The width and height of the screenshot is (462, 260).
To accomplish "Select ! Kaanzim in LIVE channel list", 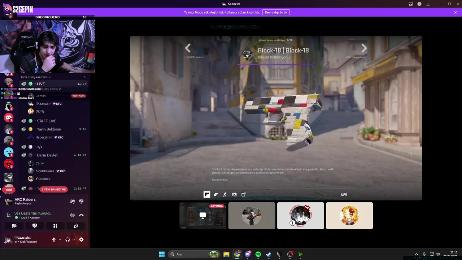I will tap(57, 104).
